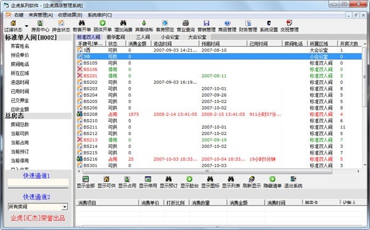The image size is (370, 230).
Task: Sort by 开房次数 column header
Action: pos(349,44)
